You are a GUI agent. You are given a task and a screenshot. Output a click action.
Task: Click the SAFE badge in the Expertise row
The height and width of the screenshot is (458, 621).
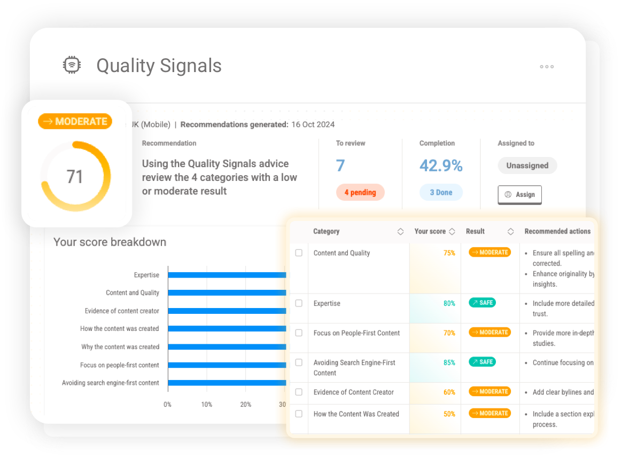click(x=482, y=303)
